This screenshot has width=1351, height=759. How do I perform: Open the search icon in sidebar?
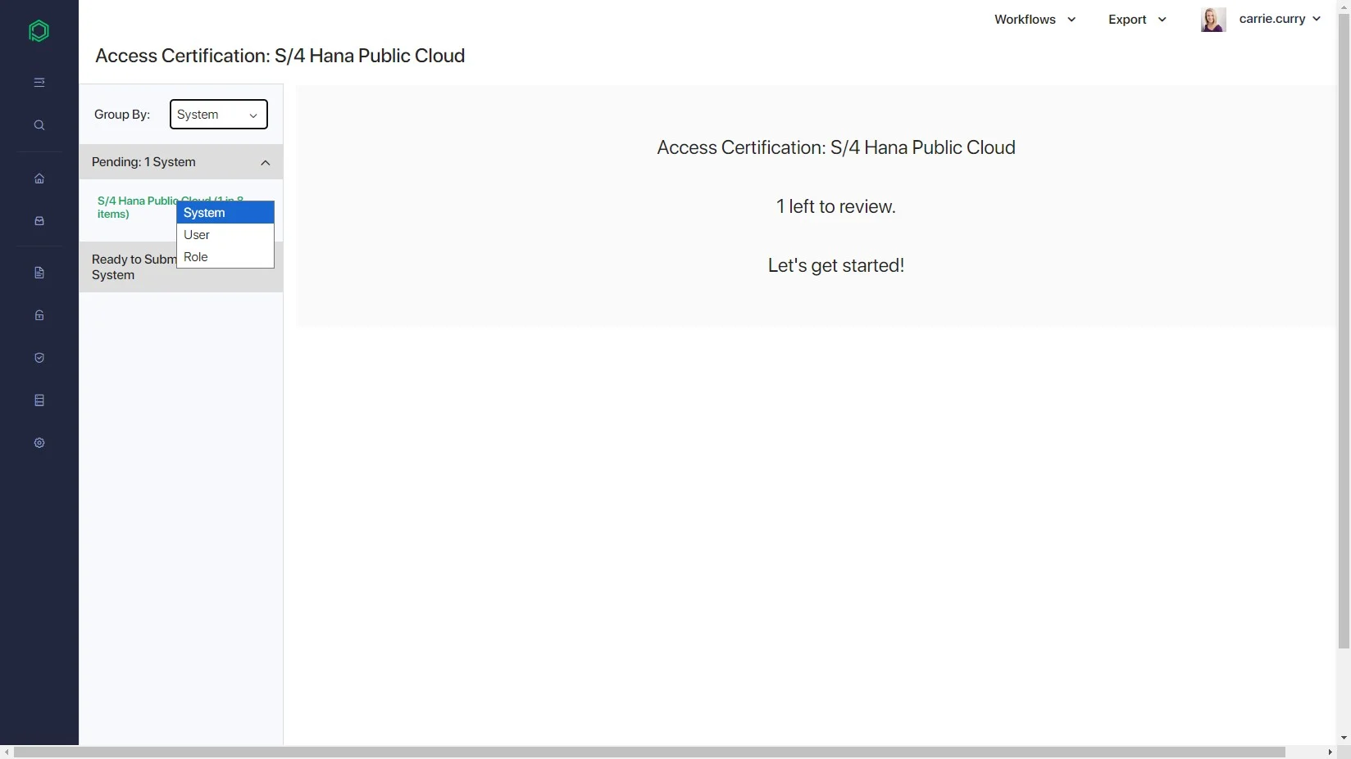(x=39, y=125)
